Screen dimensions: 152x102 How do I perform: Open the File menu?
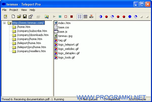point(4,10)
